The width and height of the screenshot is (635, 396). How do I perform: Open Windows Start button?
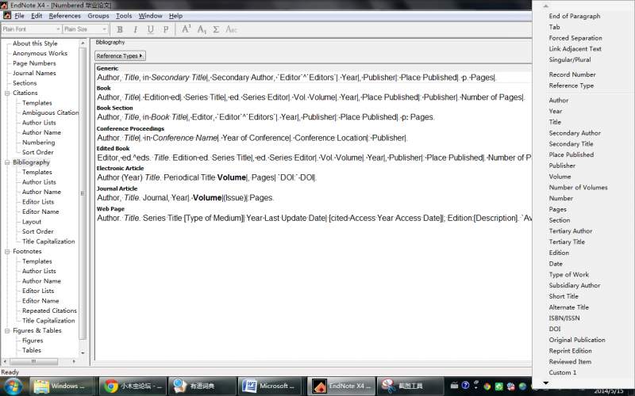(x=12, y=386)
